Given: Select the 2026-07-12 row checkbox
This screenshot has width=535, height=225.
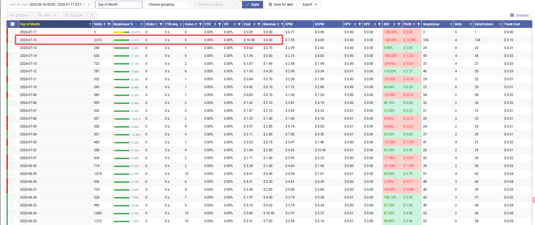Looking at the screenshot, I should 12,72.
